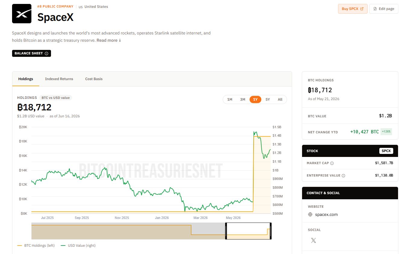Click the Jul 2025 axis label
408x254 pixels.
point(47,218)
